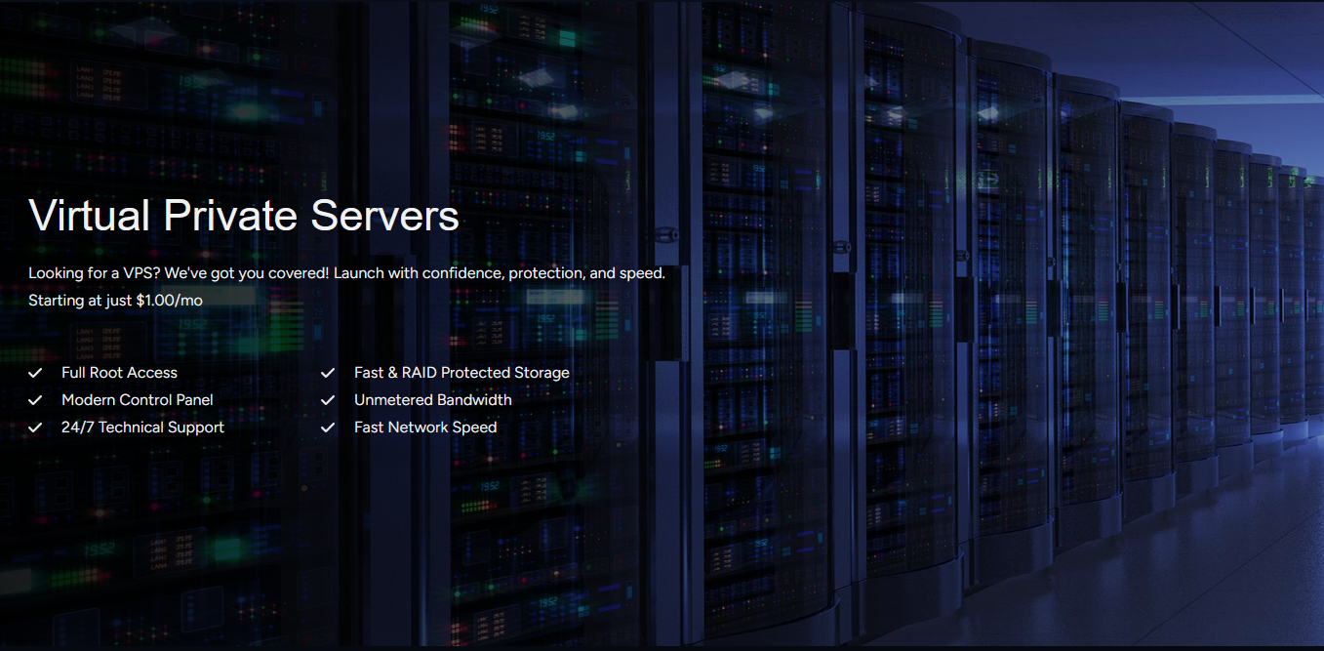Click the Fast & RAID Protected Storage label
Screen dimensions: 1324x651
461,373
